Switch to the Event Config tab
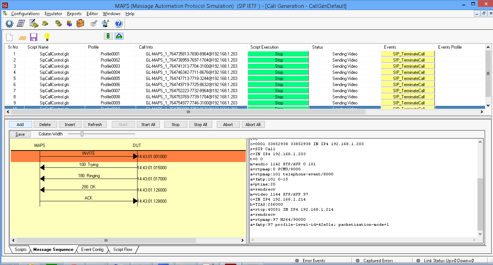 click(x=92, y=250)
